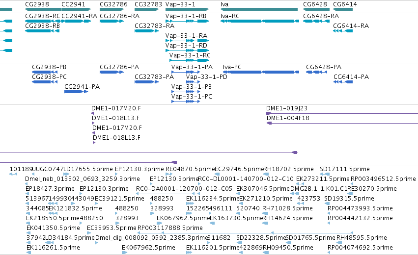The width and height of the screenshot is (418, 255).
Task: Select the lva-PC protein feature
Action: 261,72
